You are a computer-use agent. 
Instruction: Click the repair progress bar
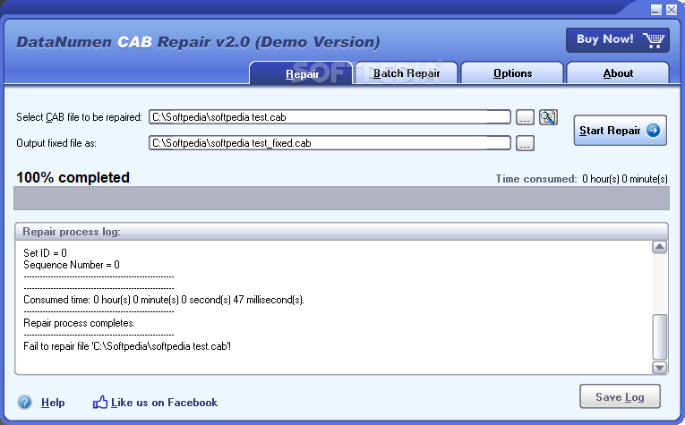pyautogui.click(x=342, y=198)
